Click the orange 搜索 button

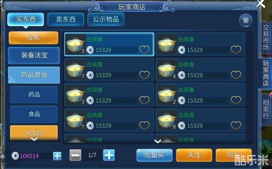click(33, 37)
